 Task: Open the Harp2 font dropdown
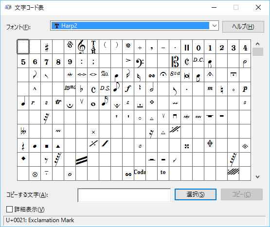click(x=215, y=26)
